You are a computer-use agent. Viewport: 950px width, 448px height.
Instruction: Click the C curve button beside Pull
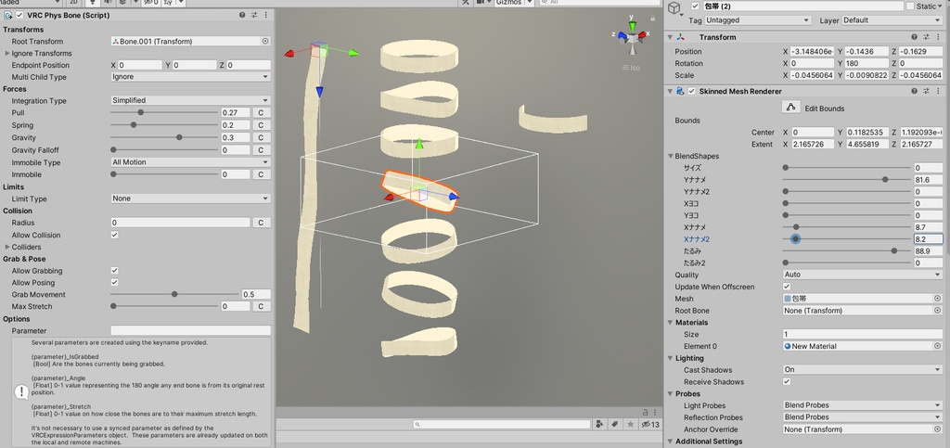pyautogui.click(x=261, y=112)
